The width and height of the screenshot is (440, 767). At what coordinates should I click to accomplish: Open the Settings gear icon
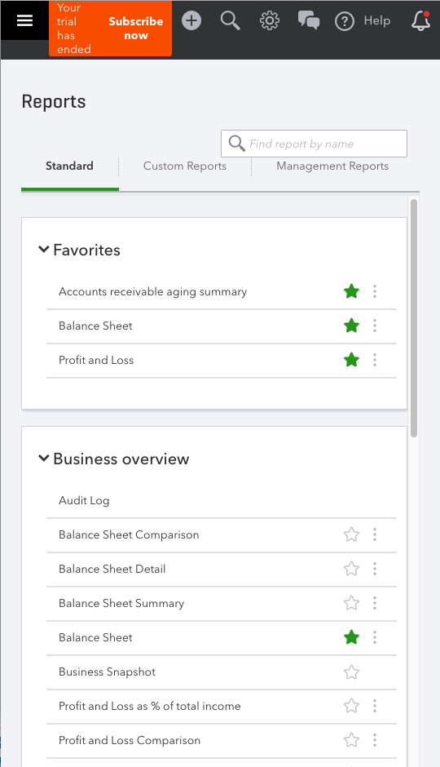pos(270,20)
